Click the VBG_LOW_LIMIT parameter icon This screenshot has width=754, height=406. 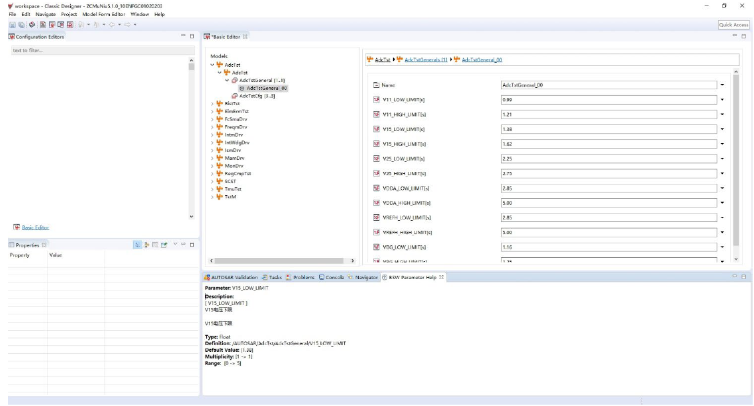[377, 247]
